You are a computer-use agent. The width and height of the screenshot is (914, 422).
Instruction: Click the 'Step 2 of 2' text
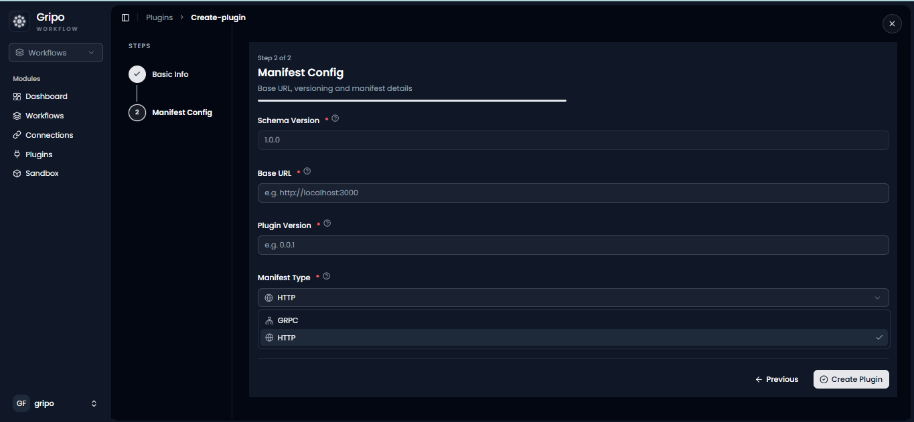[275, 58]
